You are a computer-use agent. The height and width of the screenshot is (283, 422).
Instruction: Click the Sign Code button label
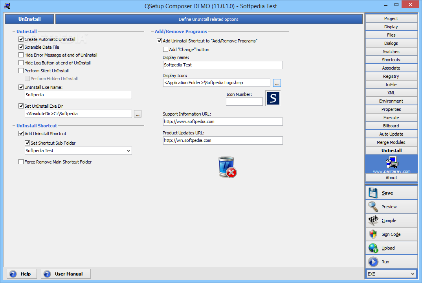(x=391, y=234)
